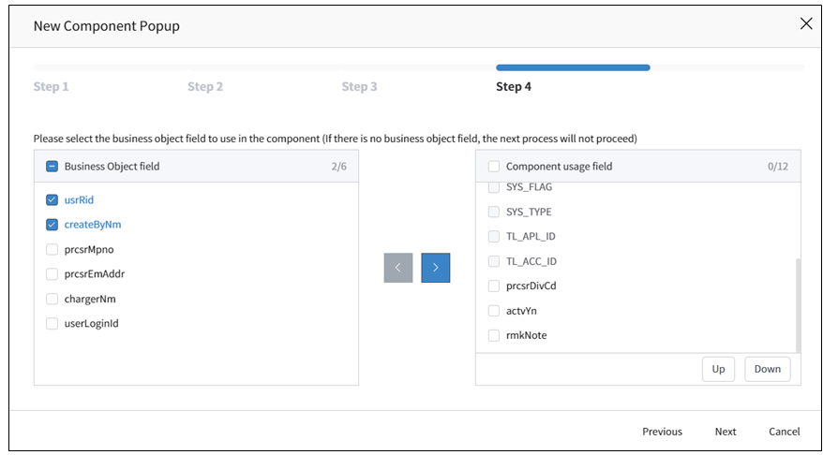Click the left arrow transfer button
Image resolution: width=823 pixels, height=455 pixels.
[x=397, y=268]
